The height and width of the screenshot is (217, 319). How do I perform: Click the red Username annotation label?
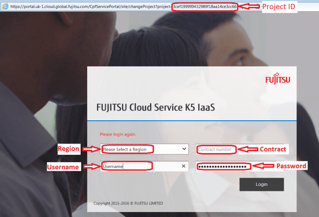[x=64, y=167]
